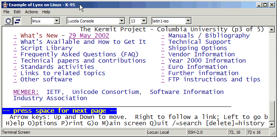Maximize the K-95 window

pos(265,5)
